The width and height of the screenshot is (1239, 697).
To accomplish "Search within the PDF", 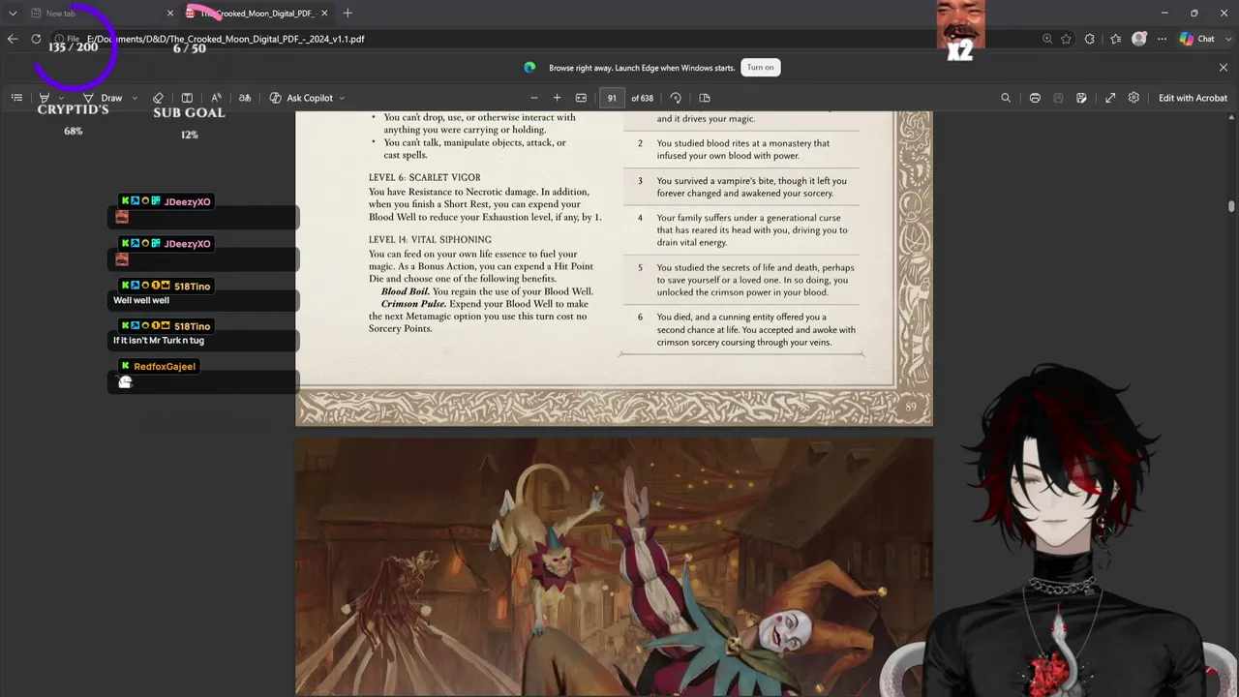I will coord(1006,98).
